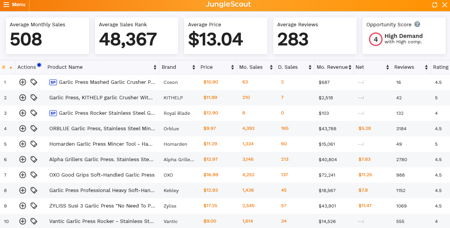
Task: Click Zyliss price $17.25
Action: [210, 206]
